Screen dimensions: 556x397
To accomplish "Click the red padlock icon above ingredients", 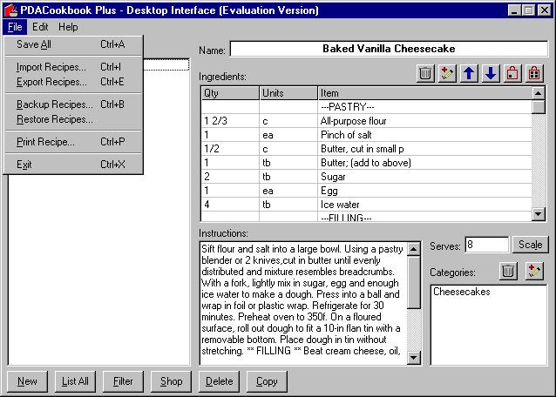I will (512, 73).
